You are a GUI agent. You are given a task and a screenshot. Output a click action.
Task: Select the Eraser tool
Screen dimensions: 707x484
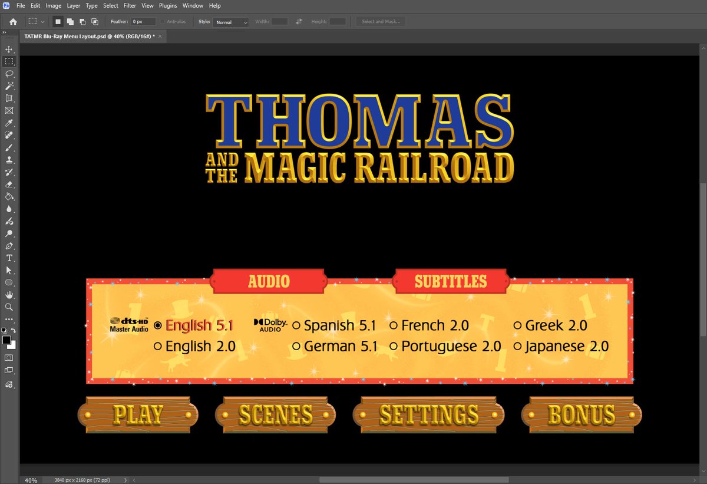pyautogui.click(x=9, y=185)
